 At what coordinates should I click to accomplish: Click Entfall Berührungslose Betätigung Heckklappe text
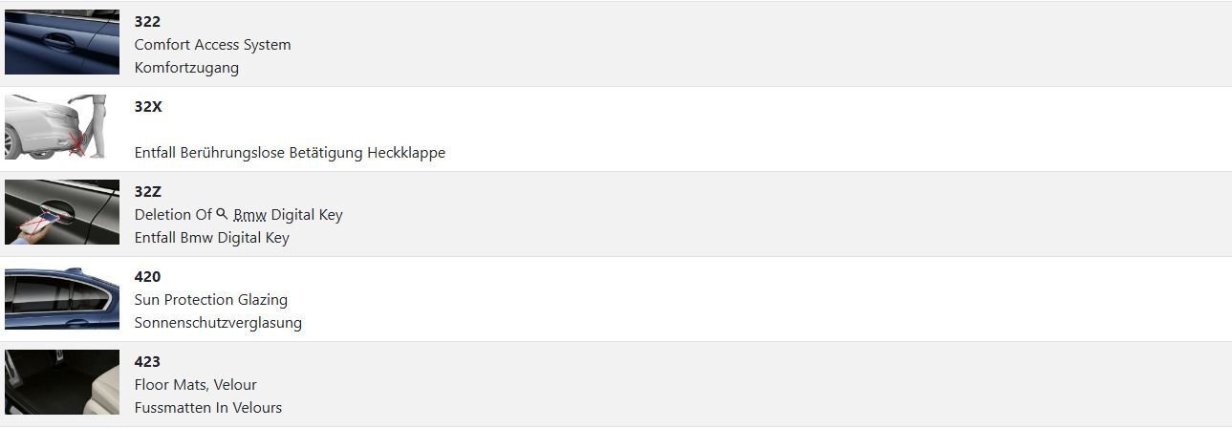click(x=290, y=153)
